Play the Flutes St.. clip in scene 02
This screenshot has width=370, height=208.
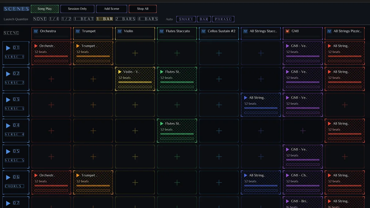click(x=162, y=72)
